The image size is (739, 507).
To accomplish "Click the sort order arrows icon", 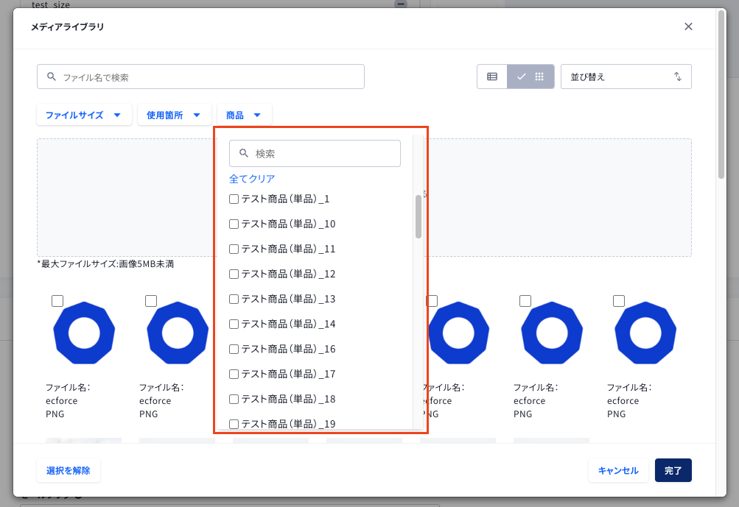I will [677, 77].
